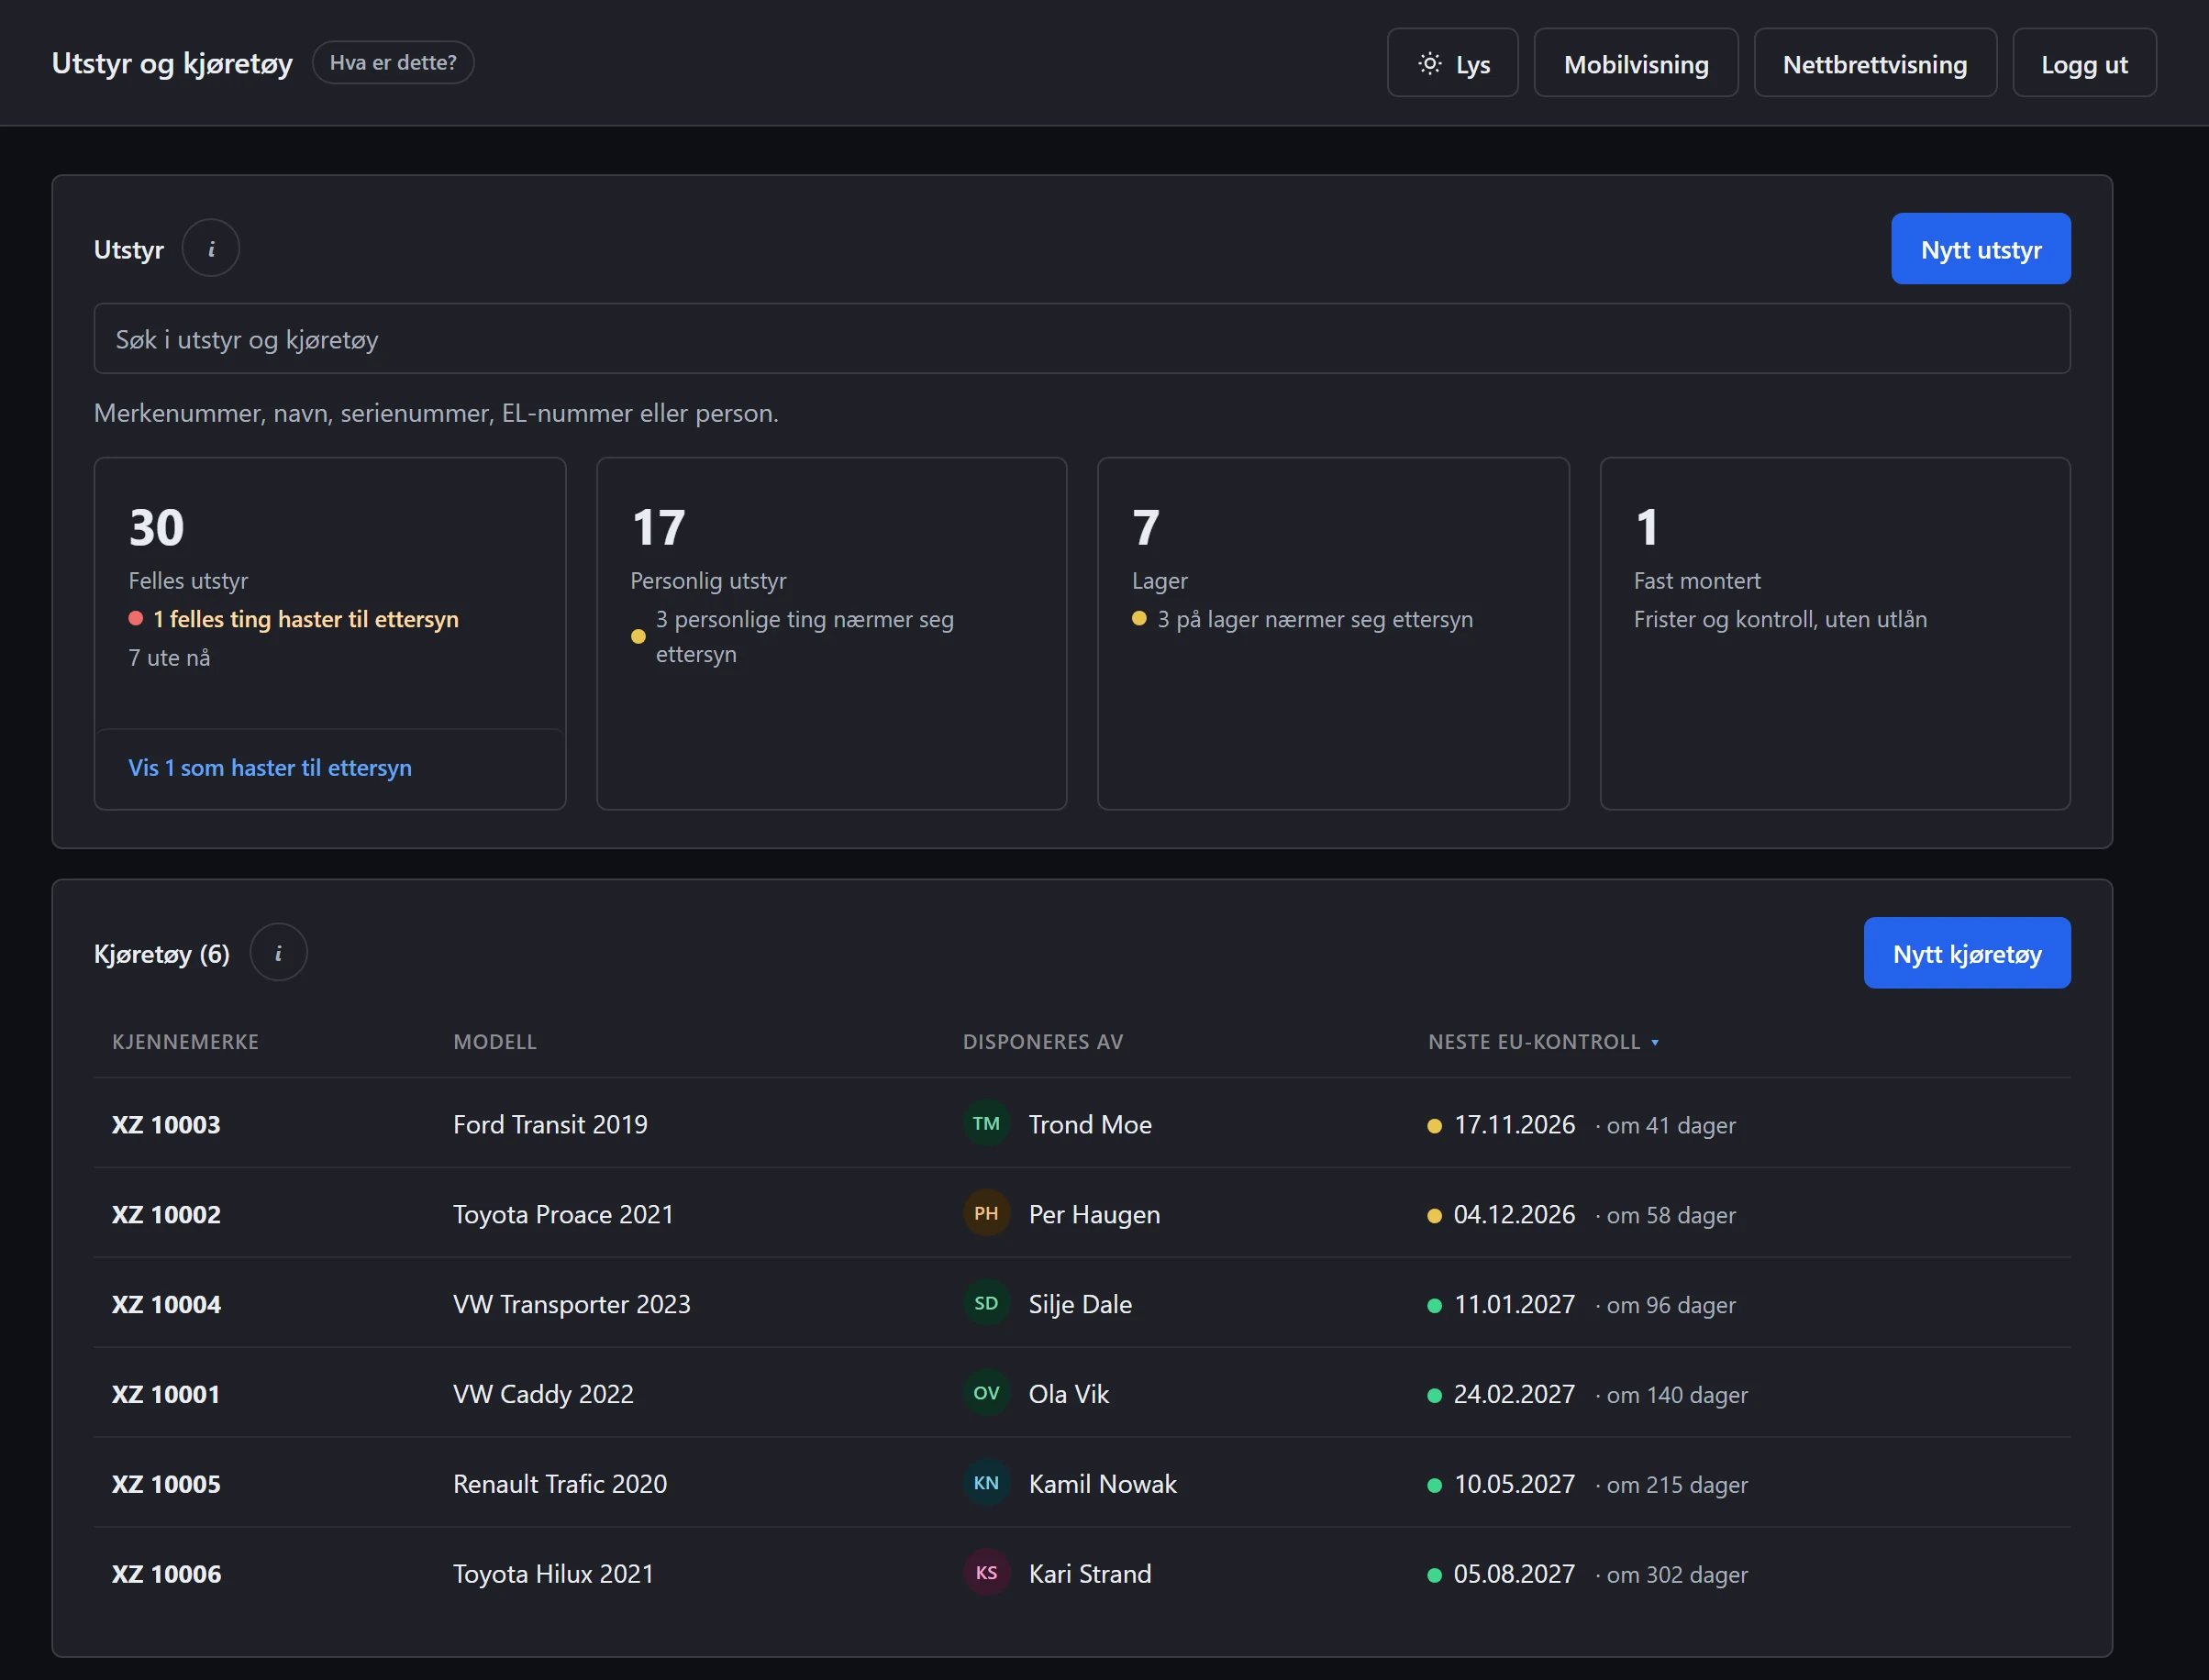Viewport: 2209px width, 1680px height.
Task: Sort by MODELL column header
Action: 494,1042
